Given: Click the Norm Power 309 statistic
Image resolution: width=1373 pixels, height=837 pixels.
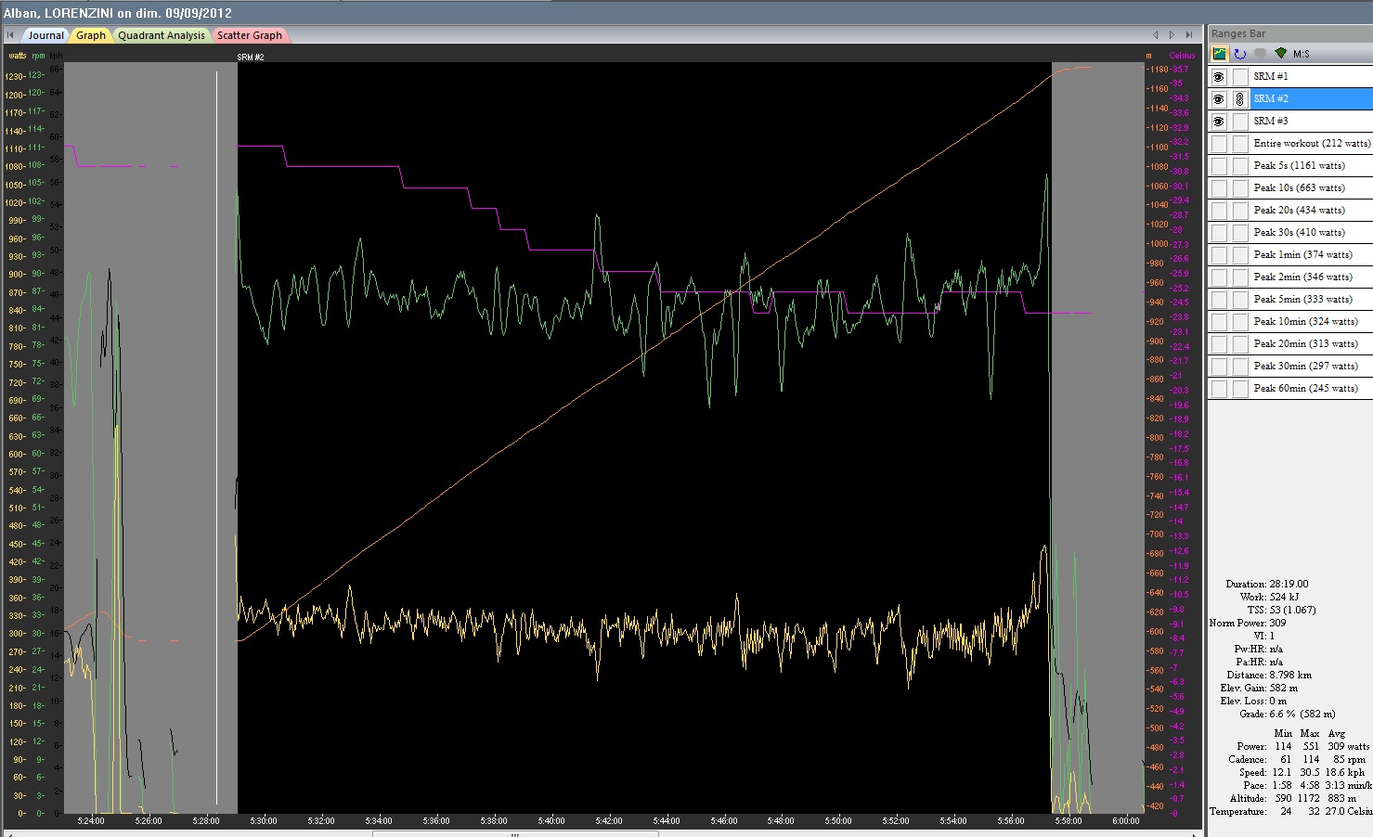Looking at the screenshot, I should coord(1248,624).
